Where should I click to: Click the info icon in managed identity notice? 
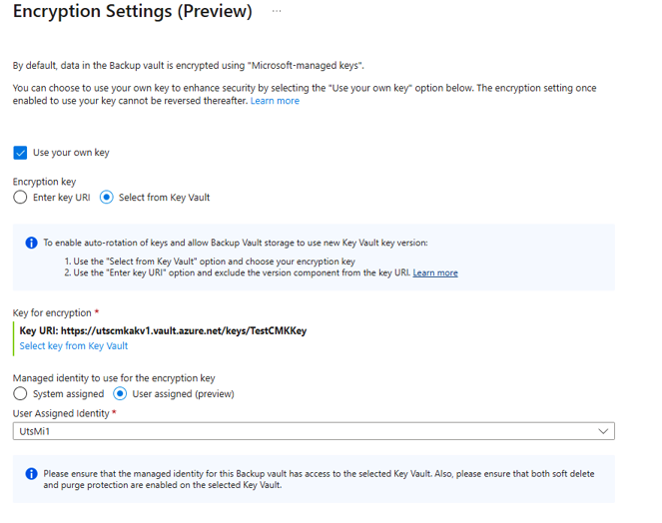click(x=31, y=474)
